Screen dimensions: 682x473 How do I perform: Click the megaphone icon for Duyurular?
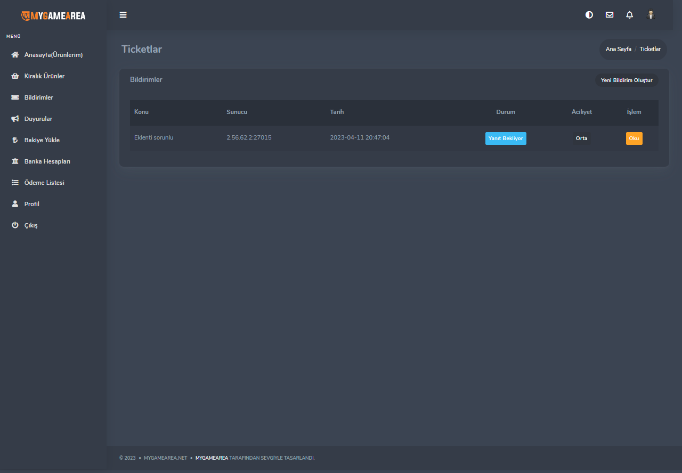15,119
